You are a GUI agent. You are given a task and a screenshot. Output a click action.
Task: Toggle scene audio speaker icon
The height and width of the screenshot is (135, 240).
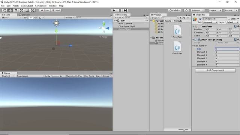pos(35,18)
